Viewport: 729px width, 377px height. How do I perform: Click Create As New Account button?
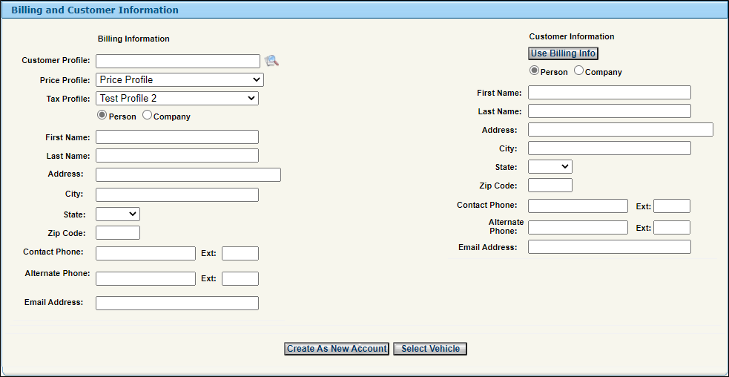(337, 349)
